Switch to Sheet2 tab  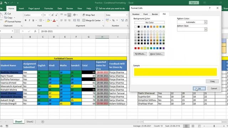[30, 122]
